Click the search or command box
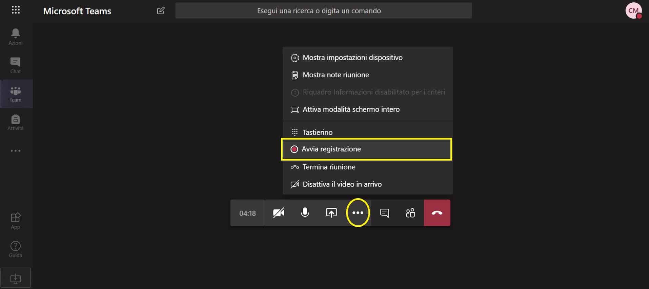 pyautogui.click(x=323, y=11)
